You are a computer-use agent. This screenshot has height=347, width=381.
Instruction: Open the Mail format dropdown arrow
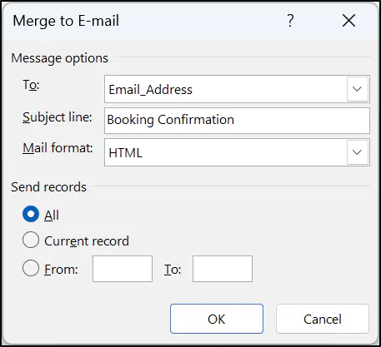pyautogui.click(x=357, y=152)
